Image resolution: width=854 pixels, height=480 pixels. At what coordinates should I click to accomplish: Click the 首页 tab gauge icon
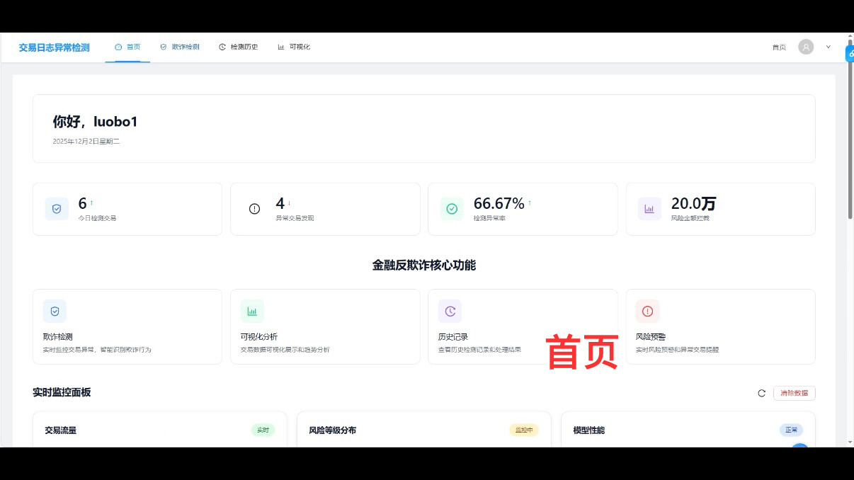(x=118, y=47)
